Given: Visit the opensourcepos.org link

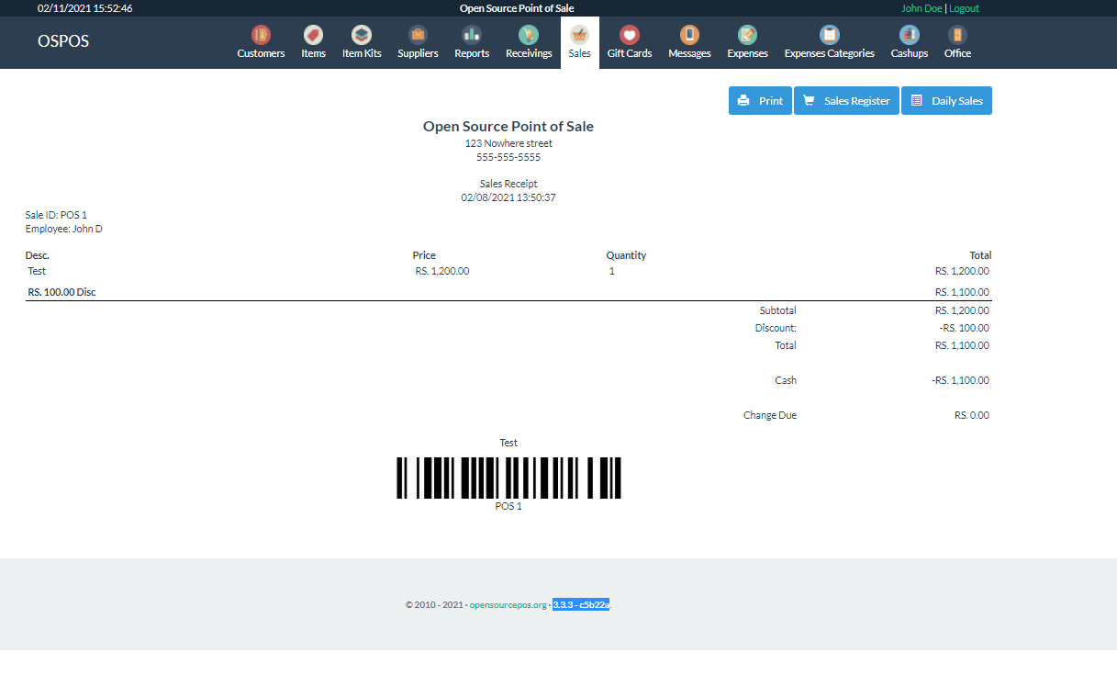Looking at the screenshot, I should [508, 604].
